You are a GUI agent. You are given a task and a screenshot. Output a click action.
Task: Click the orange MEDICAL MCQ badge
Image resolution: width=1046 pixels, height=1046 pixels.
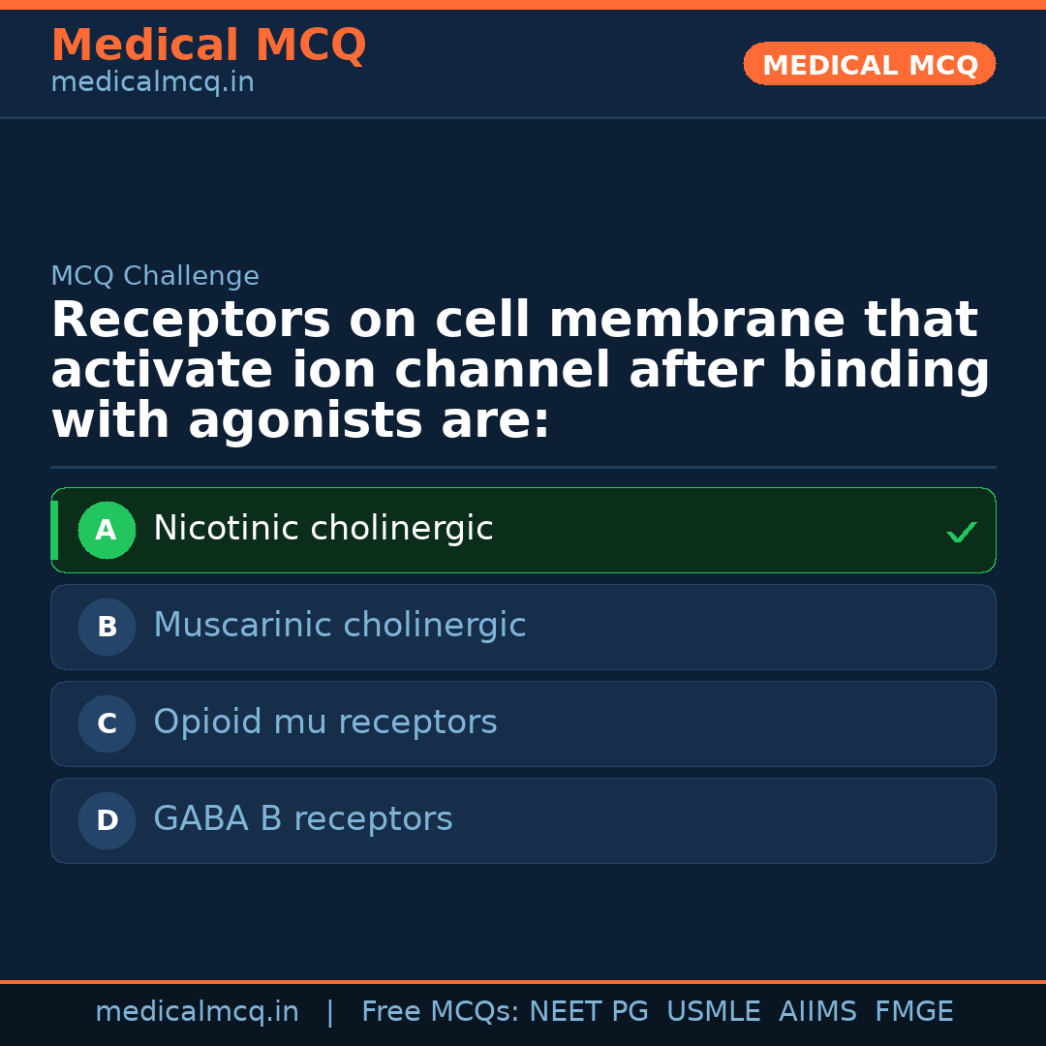869,64
